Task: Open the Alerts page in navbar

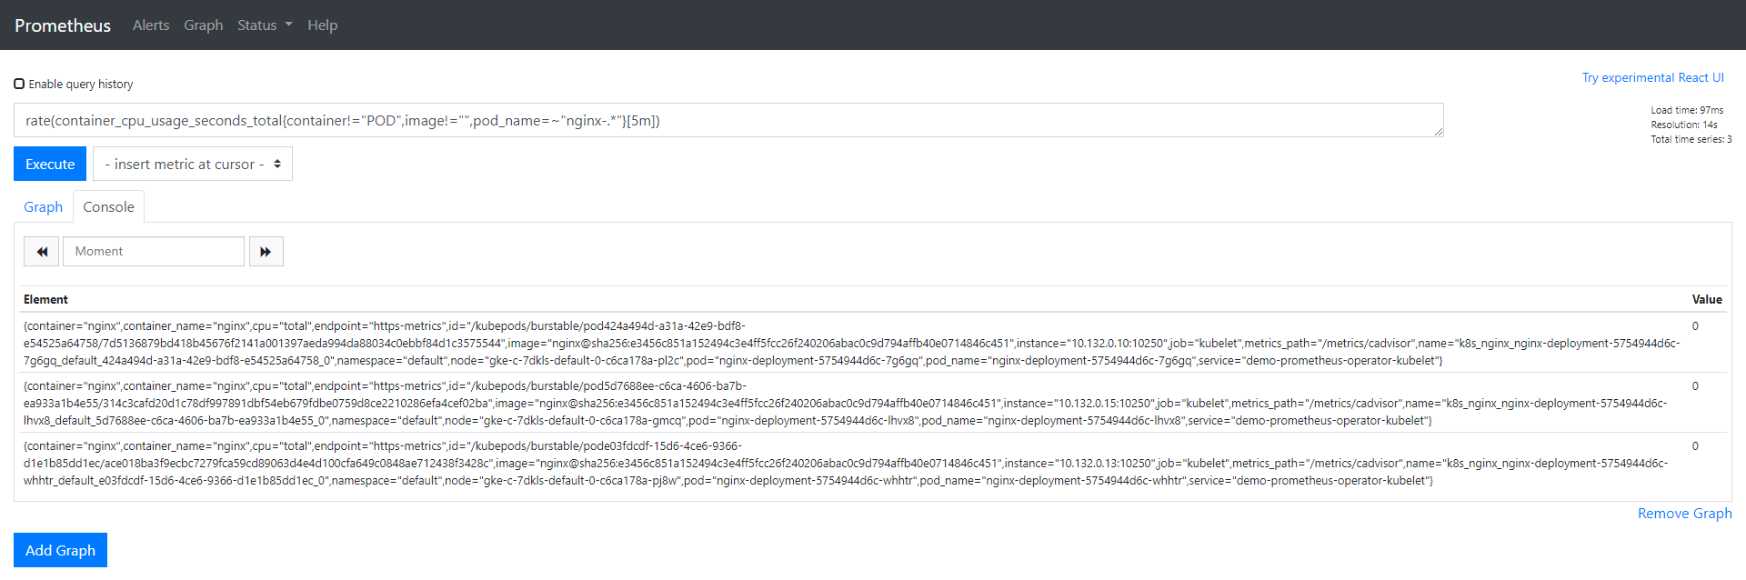Action: tap(151, 25)
